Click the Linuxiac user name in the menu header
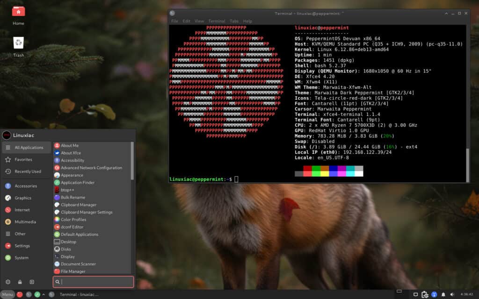Screen dimensions: 479x299 tap(23, 135)
